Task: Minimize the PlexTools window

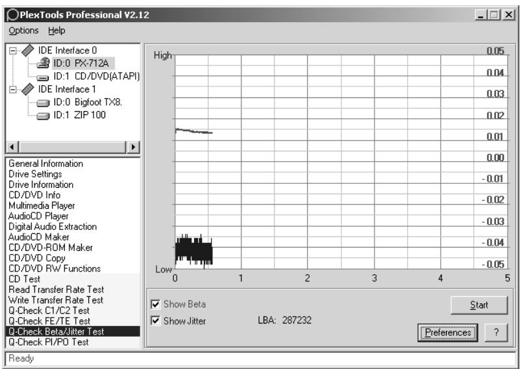Action: [481, 15]
